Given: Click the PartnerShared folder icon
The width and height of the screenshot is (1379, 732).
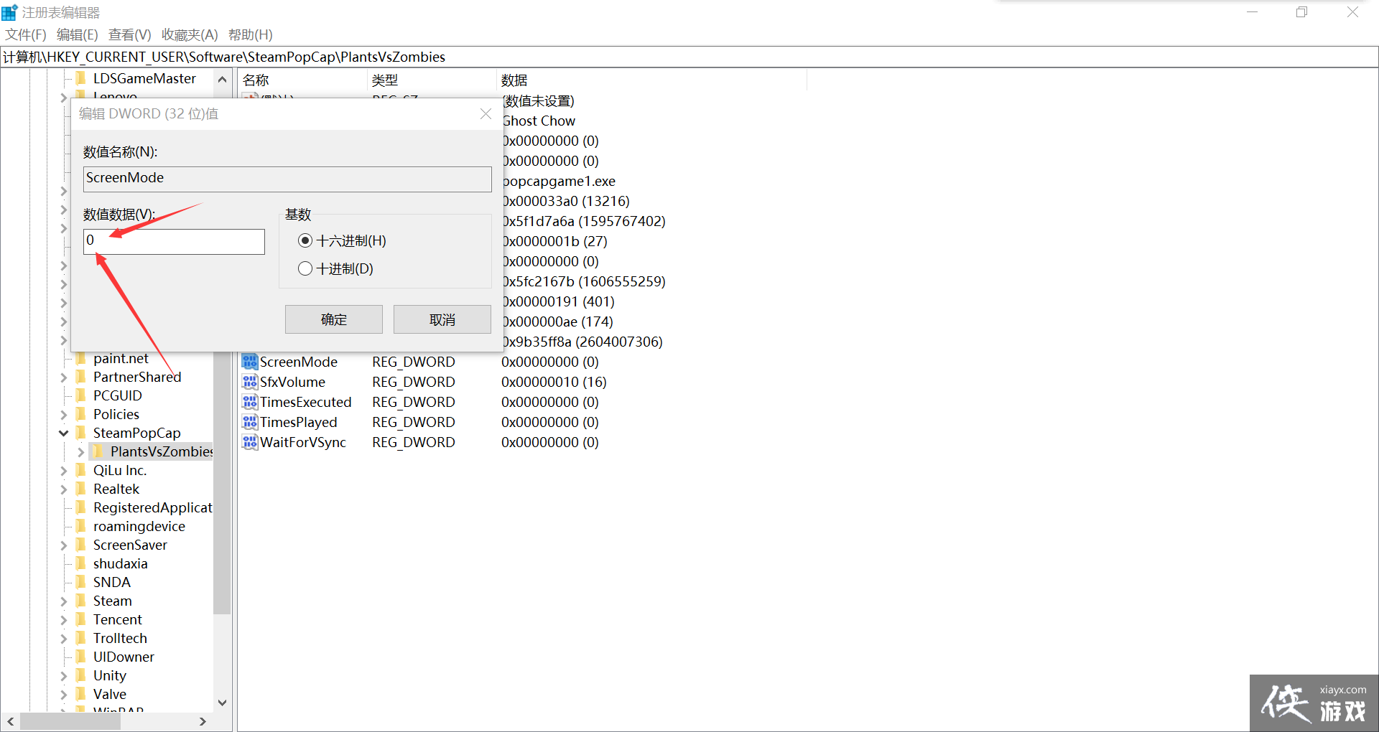Looking at the screenshot, I should [81, 377].
